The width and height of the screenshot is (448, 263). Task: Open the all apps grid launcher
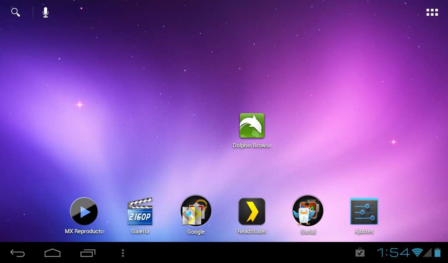coord(432,12)
